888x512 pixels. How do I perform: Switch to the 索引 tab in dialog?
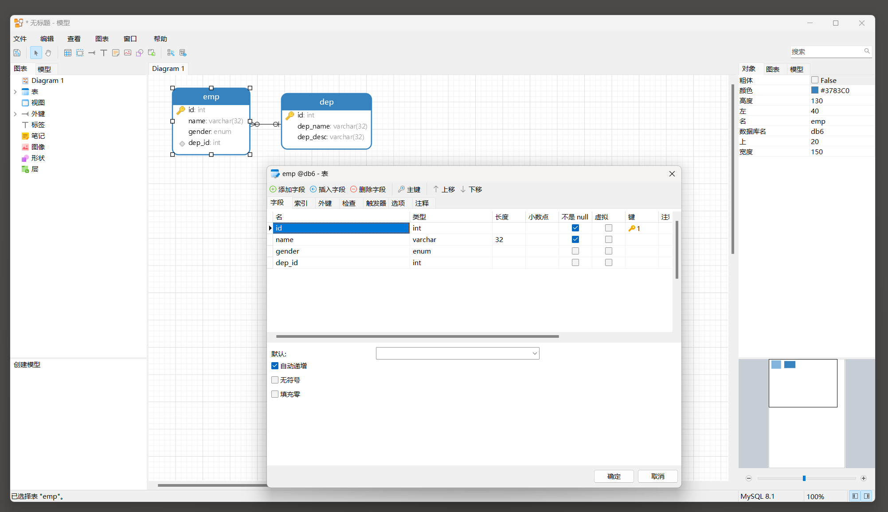[301, 203]
